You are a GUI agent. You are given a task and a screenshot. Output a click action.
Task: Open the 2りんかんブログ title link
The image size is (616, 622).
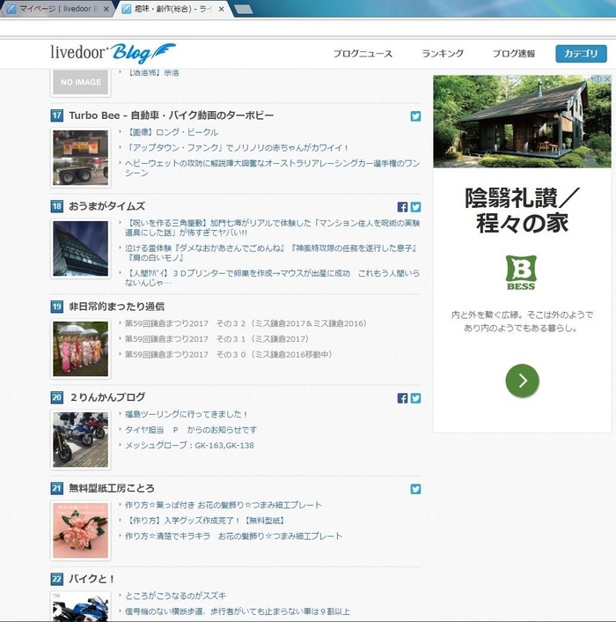(x=107, y=397)
